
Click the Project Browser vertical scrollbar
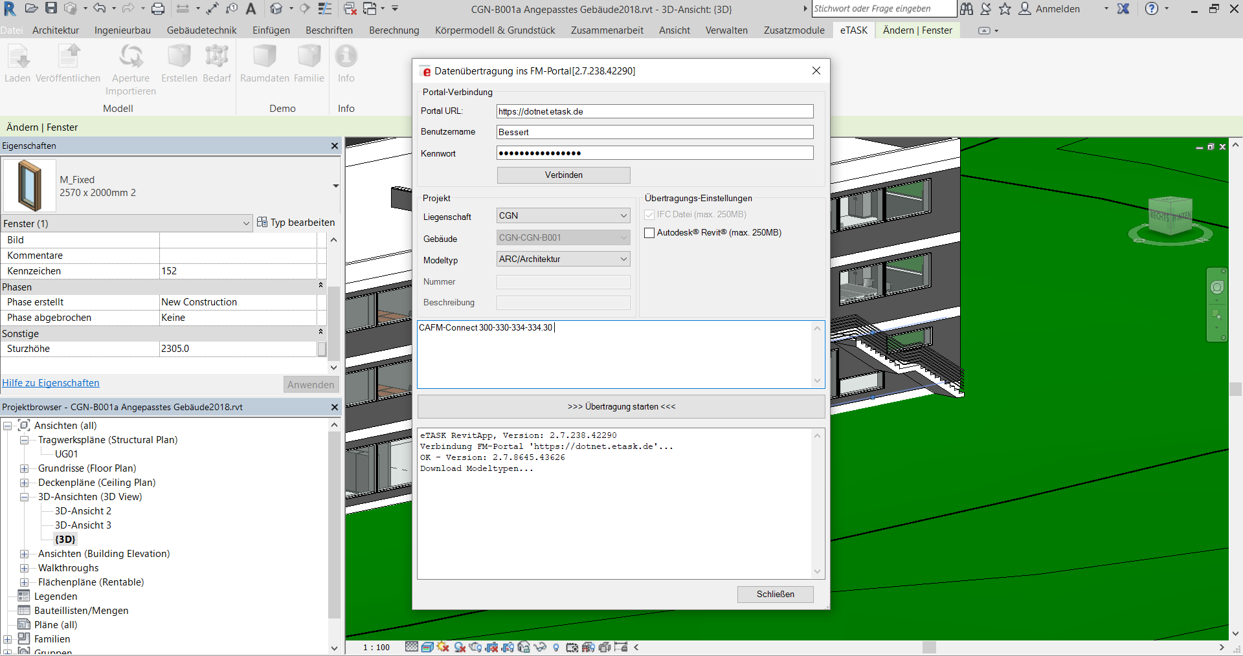[334, 524]
